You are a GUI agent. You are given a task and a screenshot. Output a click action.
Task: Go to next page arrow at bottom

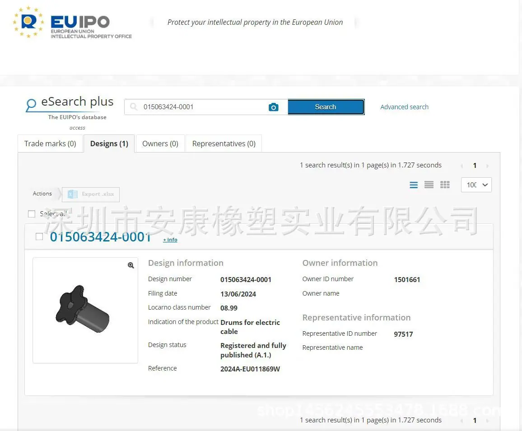click(x=487, y=421)
